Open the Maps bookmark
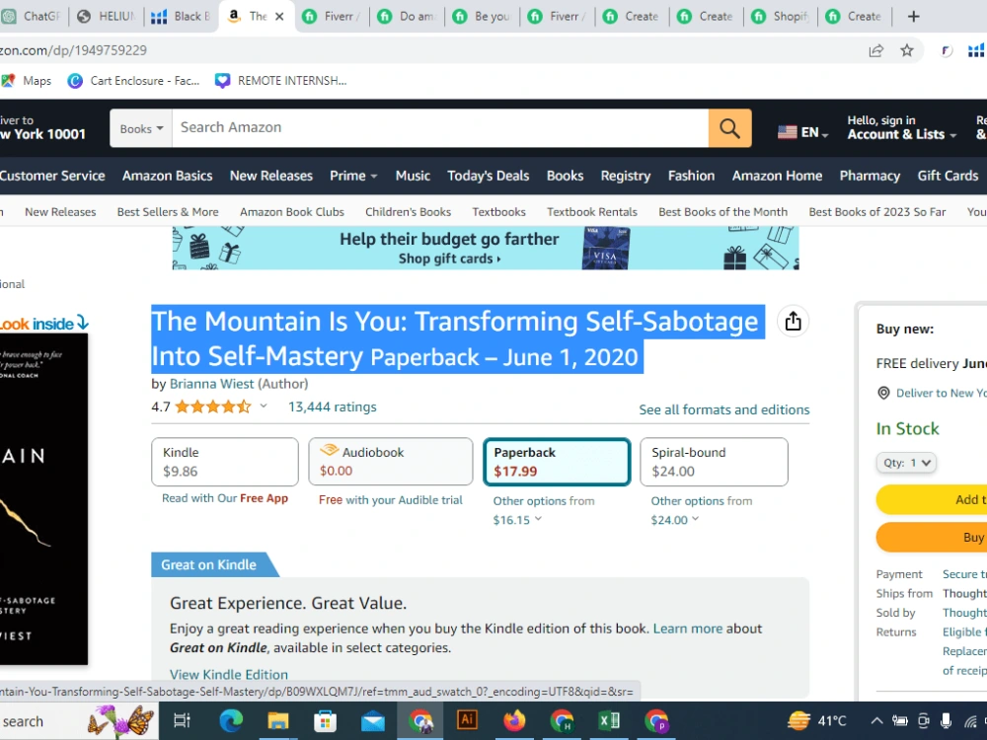This screenshot has width=987, height=740. pos(27,81)
